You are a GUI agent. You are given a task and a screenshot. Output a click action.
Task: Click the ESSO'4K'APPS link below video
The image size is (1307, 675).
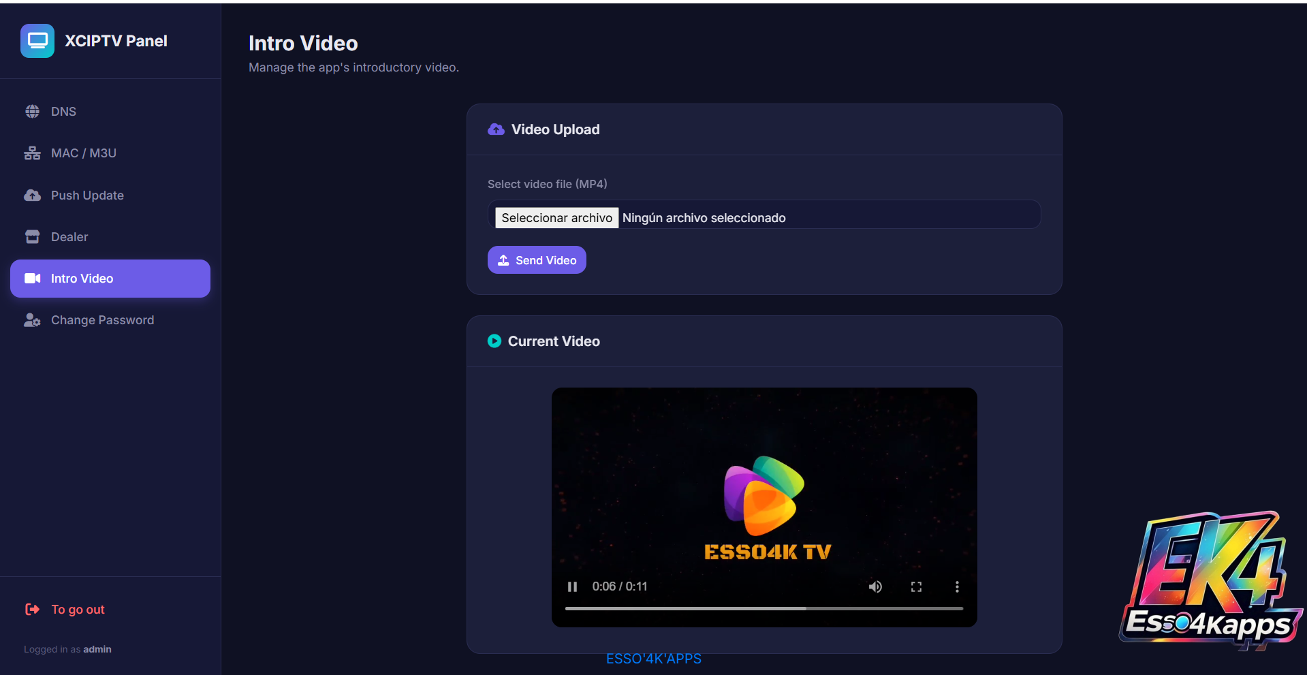click(654, 659)
